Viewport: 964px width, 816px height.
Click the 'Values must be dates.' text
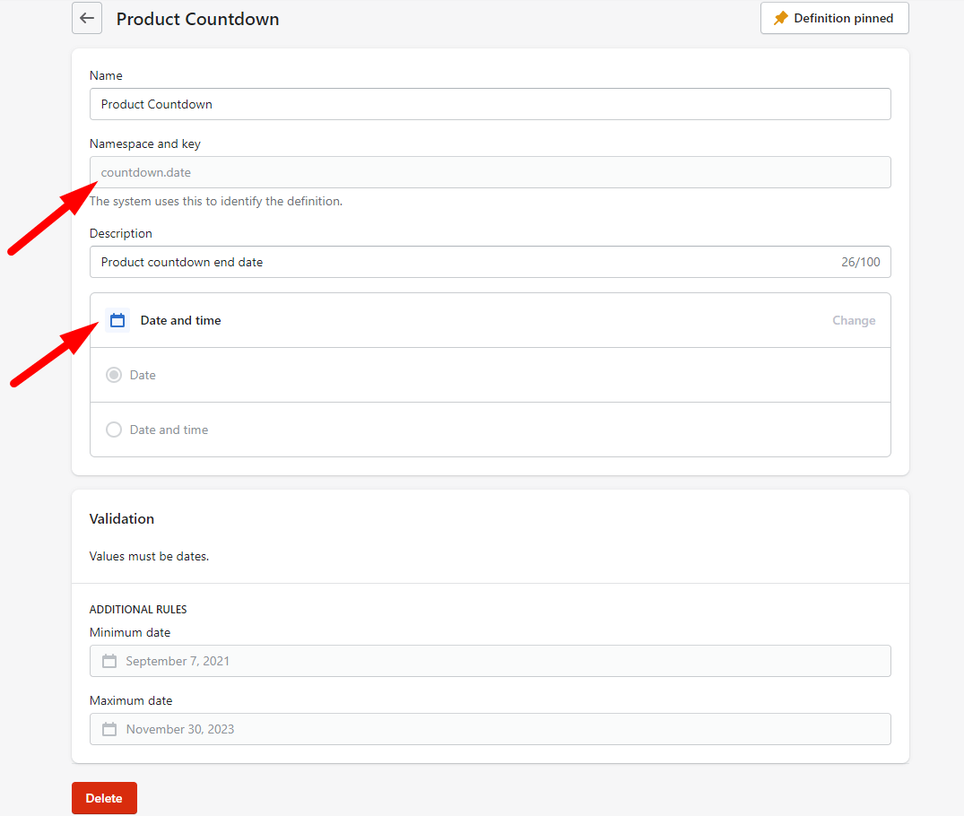[150, 557]
